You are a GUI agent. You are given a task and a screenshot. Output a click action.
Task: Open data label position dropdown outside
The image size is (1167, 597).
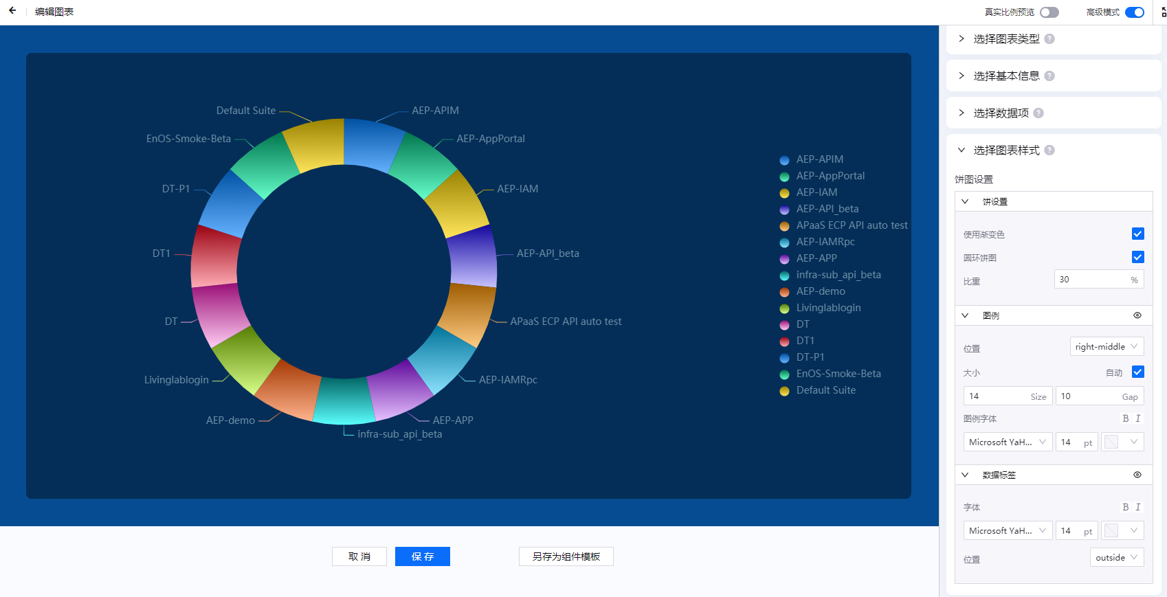[1117, 557]
